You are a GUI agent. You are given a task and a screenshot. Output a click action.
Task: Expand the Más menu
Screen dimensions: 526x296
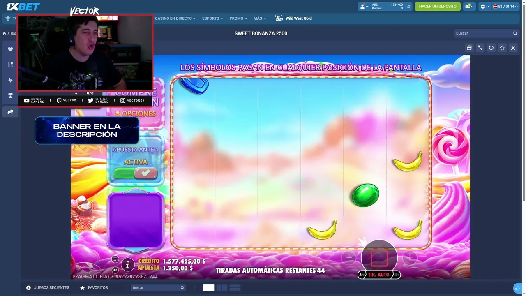[x=260, y=18]
